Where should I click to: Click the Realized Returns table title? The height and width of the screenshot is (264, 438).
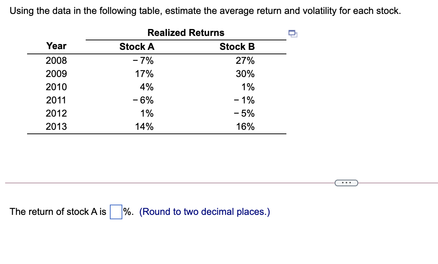[185, 33]
